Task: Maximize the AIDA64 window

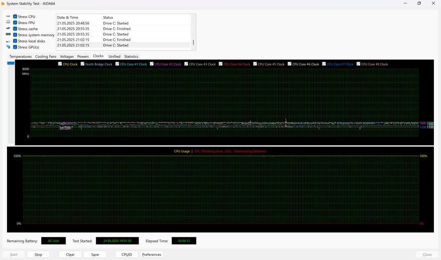Action: click(419, 4)
